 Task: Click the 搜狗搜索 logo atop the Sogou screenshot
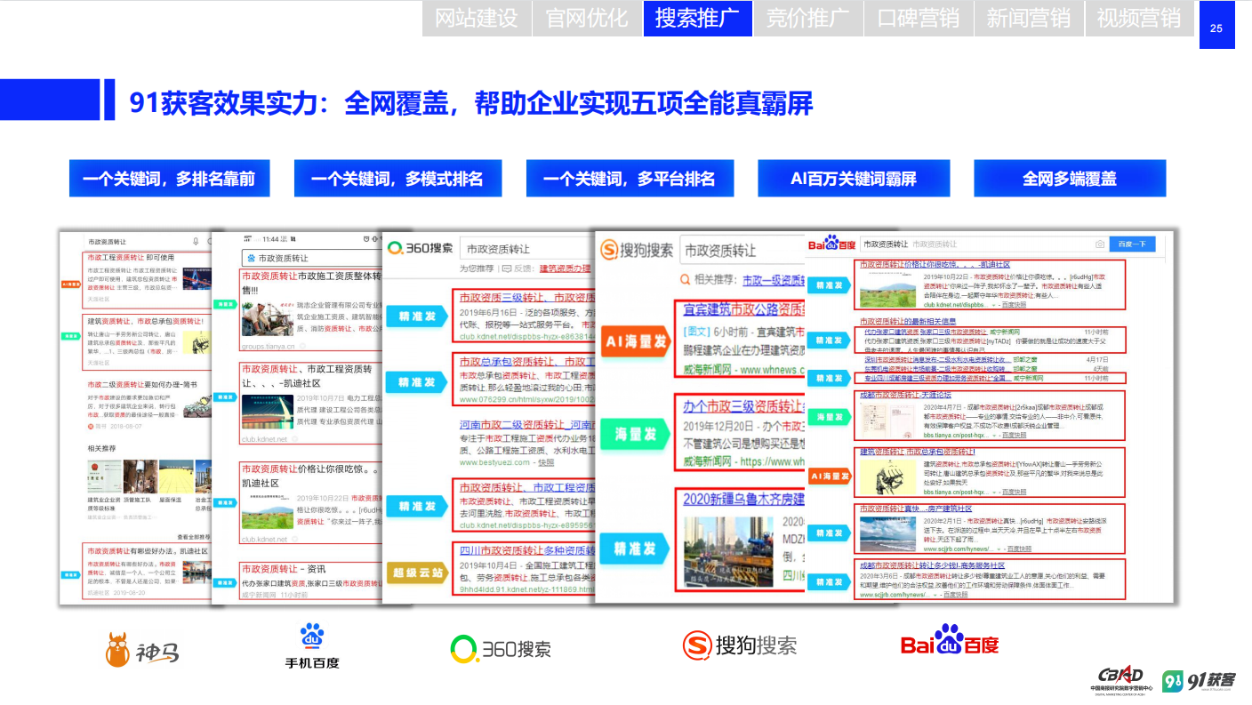[637, 251]
